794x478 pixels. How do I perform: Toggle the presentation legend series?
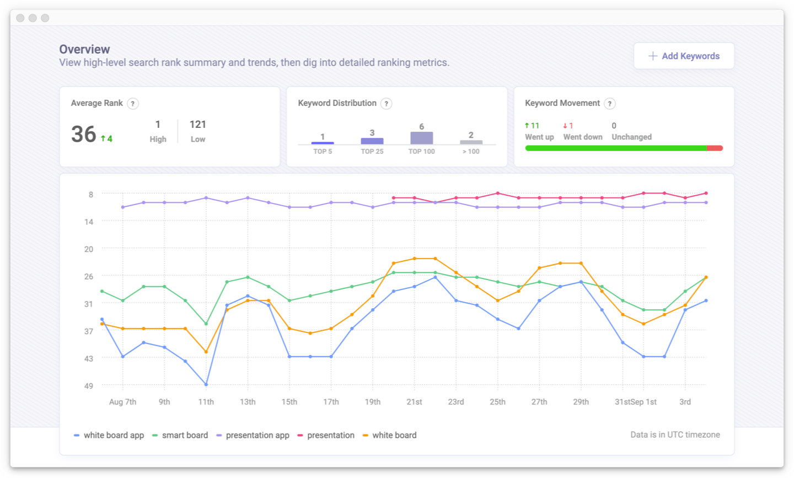click(x=326, y=435)
